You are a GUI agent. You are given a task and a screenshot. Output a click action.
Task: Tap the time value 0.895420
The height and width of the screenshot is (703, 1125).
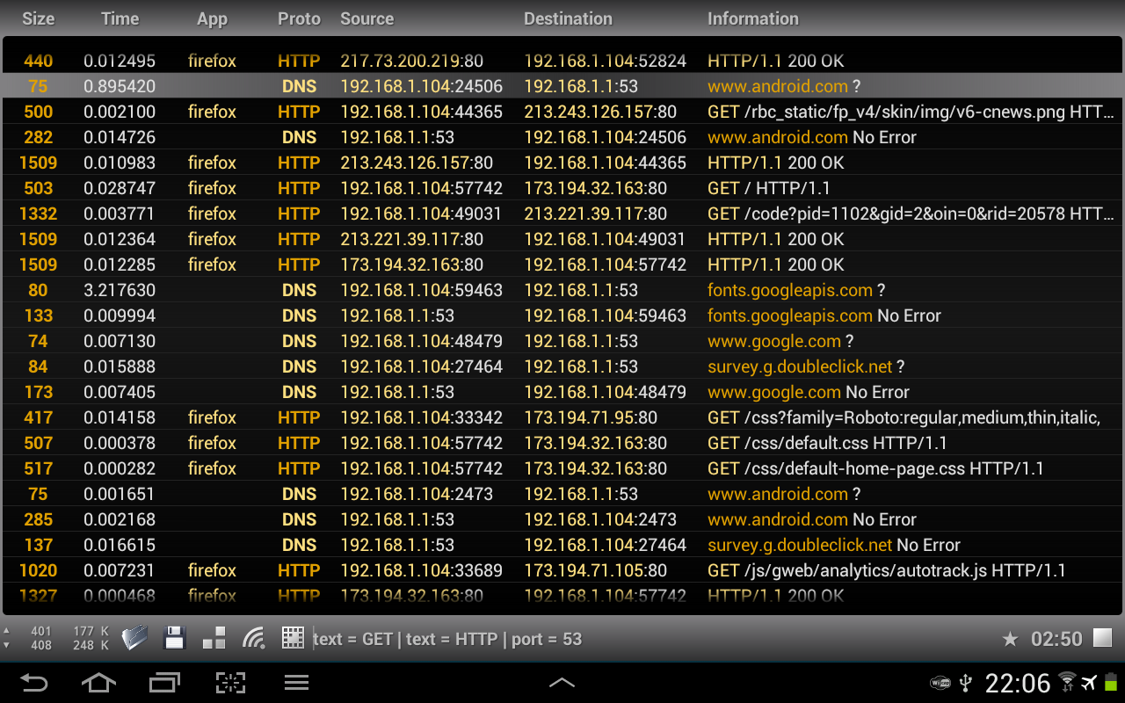pos(120,86)
